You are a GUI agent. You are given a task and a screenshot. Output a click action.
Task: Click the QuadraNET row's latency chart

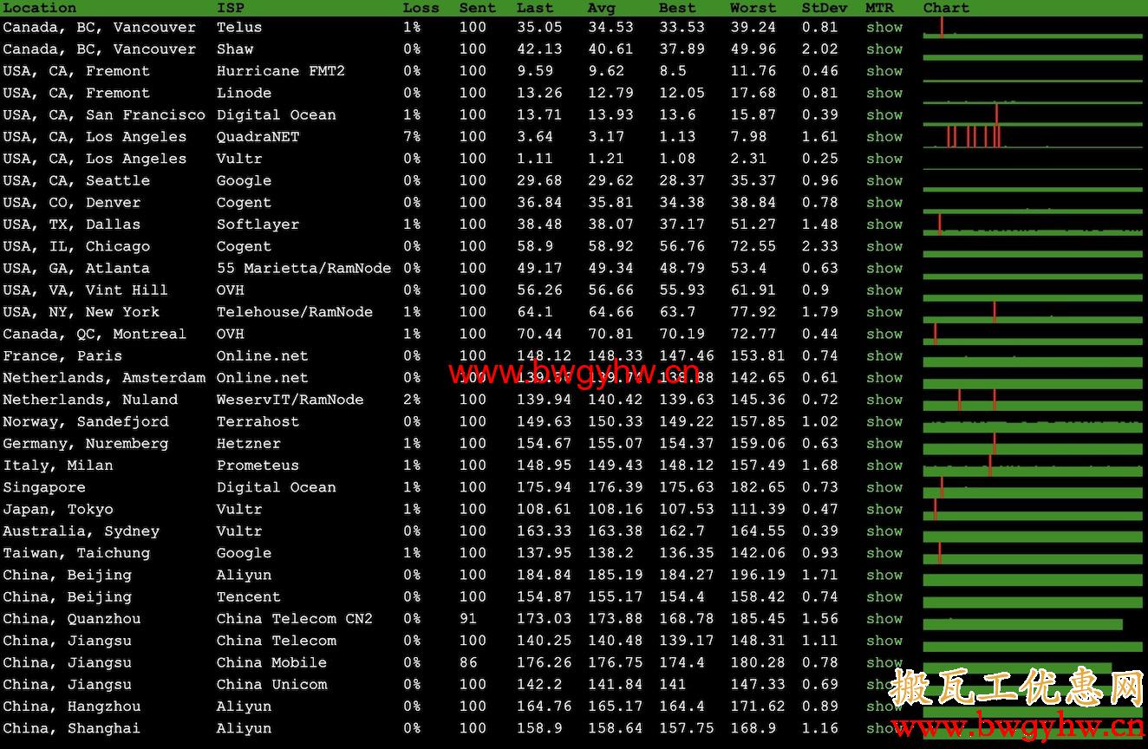[1033, 136]
